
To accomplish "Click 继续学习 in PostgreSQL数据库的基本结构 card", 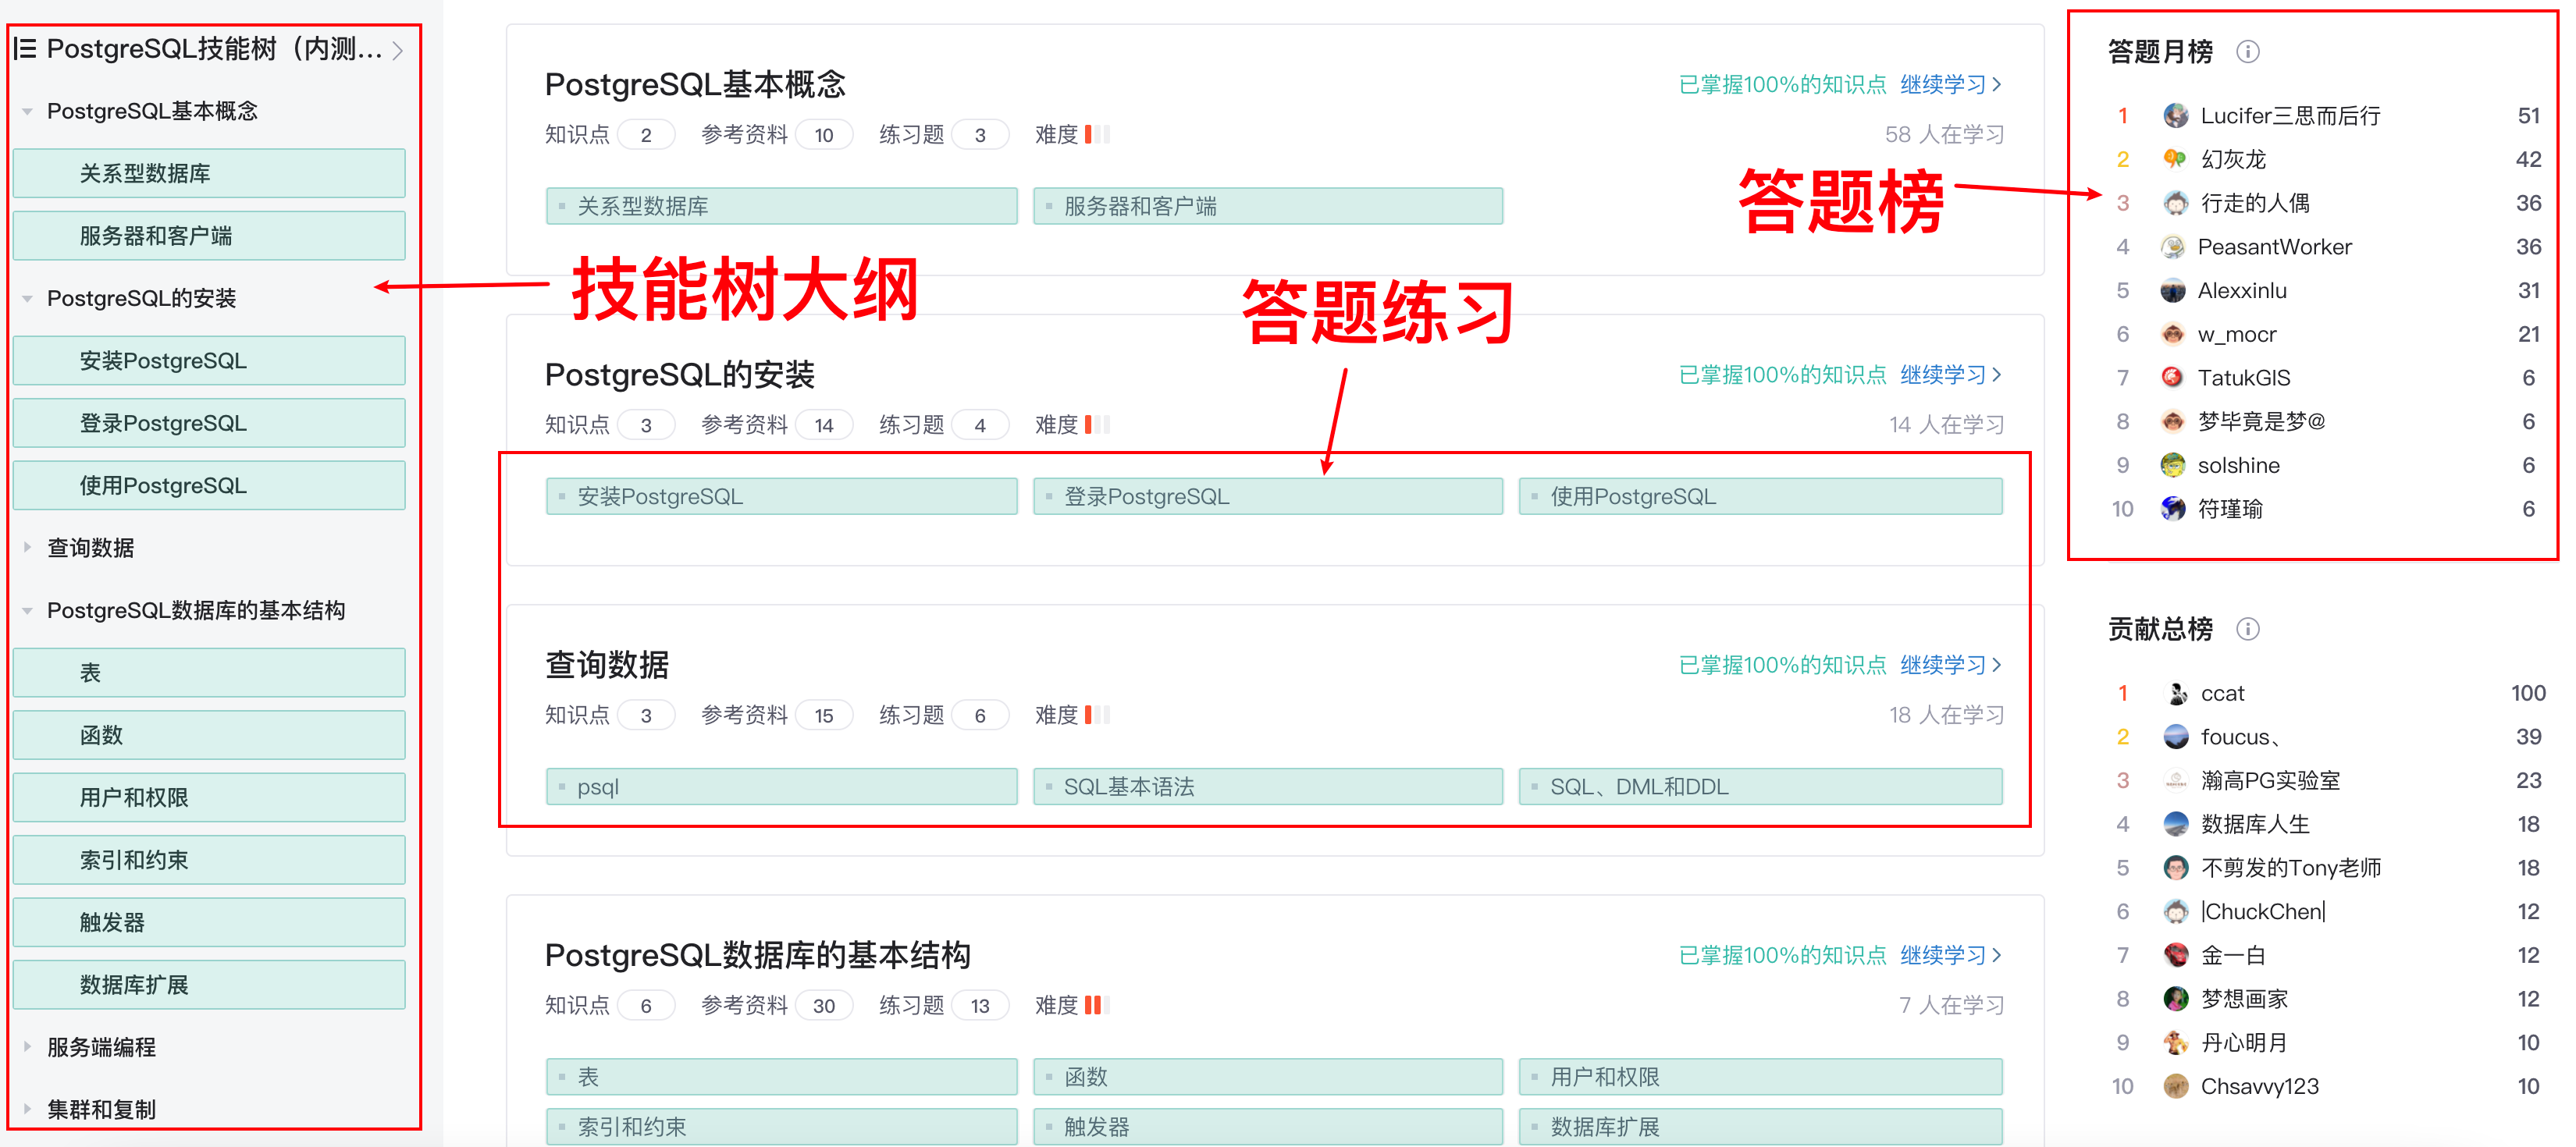I will 1950,954.
